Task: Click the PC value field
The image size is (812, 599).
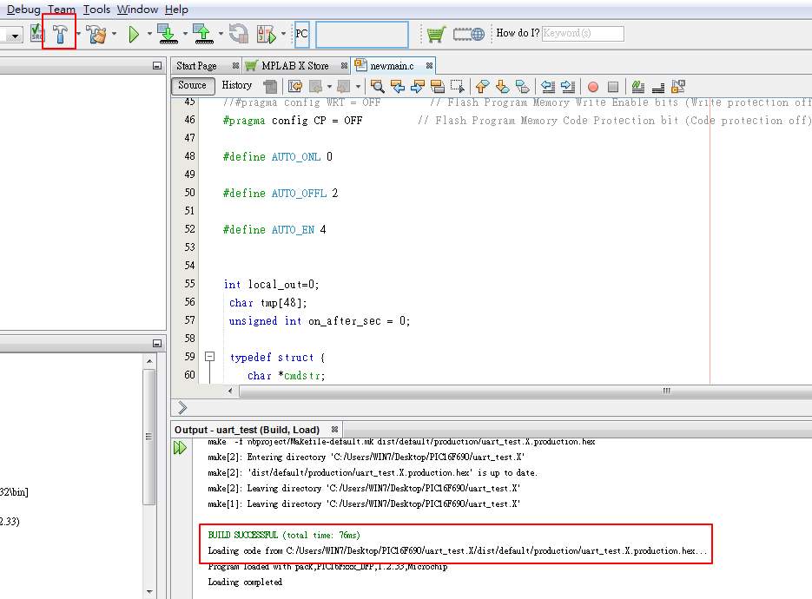Action: 362,34
